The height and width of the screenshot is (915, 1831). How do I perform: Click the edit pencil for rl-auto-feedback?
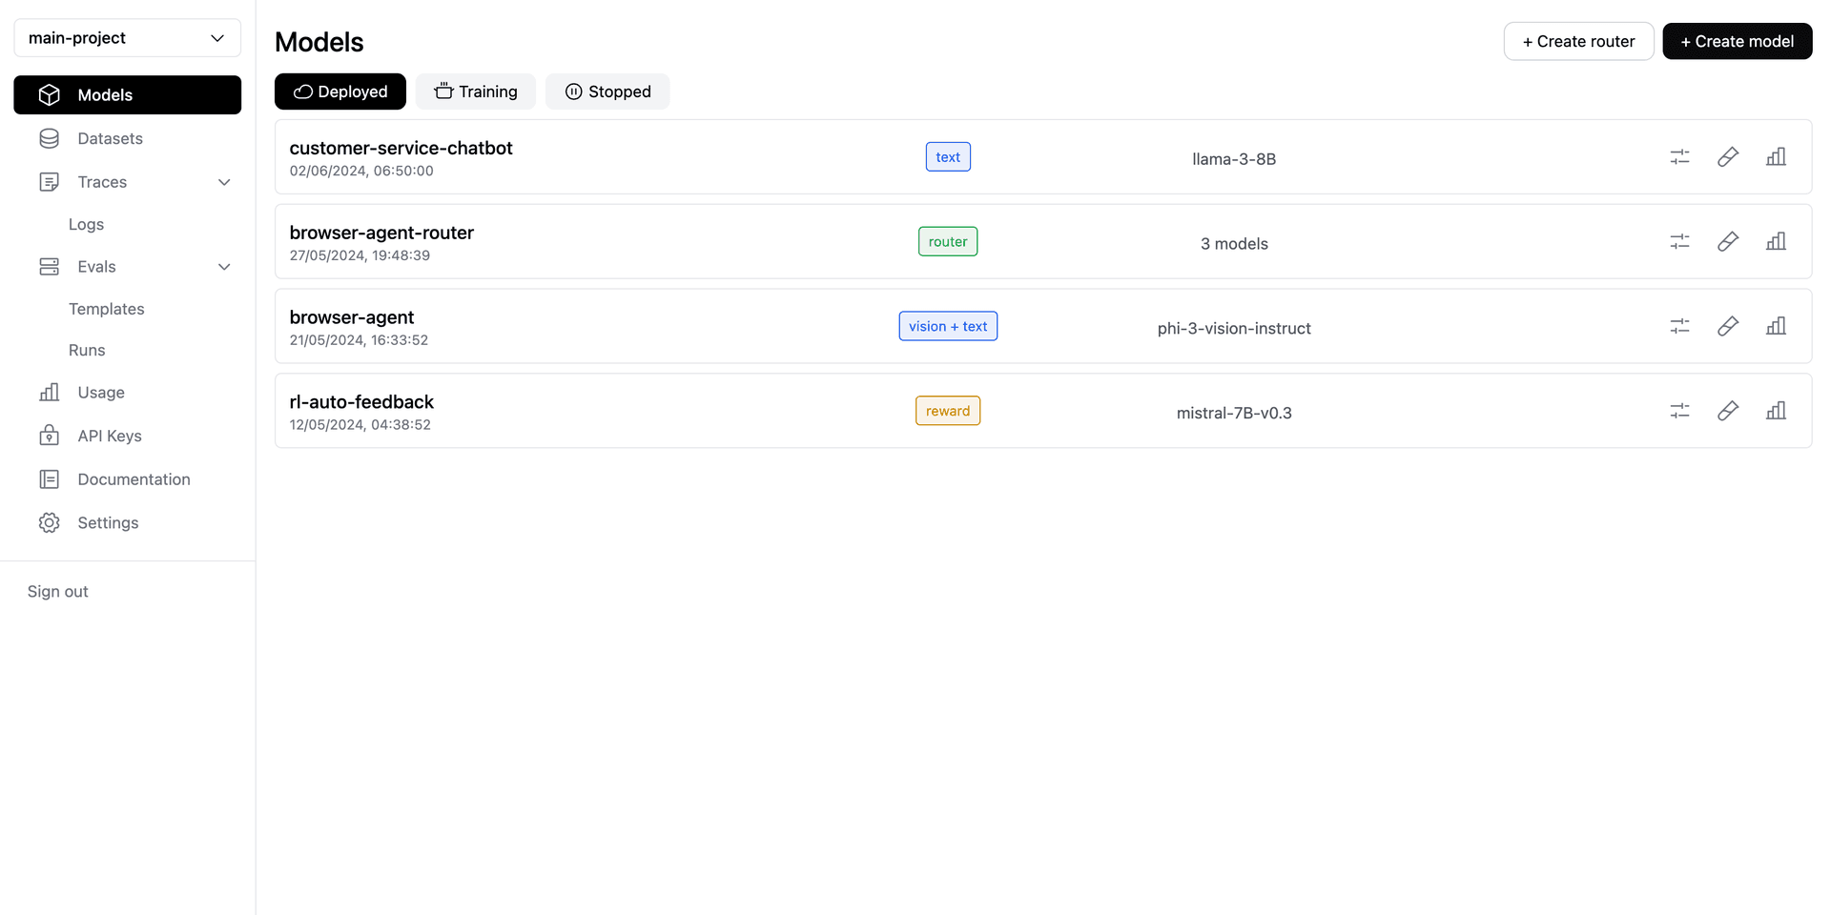pos(1728,411)
